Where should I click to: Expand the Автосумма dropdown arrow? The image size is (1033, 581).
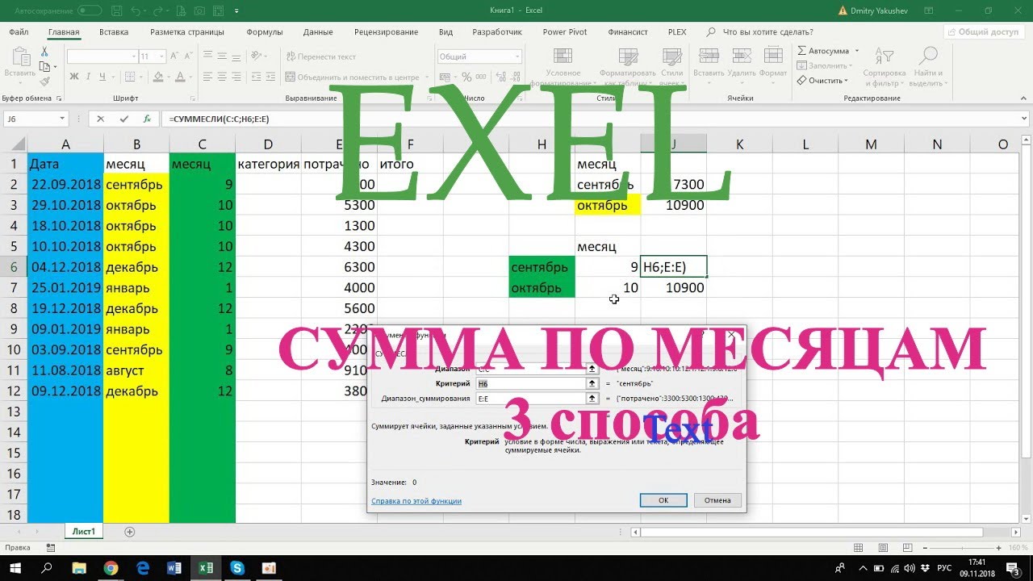pyautogui.click(x=857, y=51)
